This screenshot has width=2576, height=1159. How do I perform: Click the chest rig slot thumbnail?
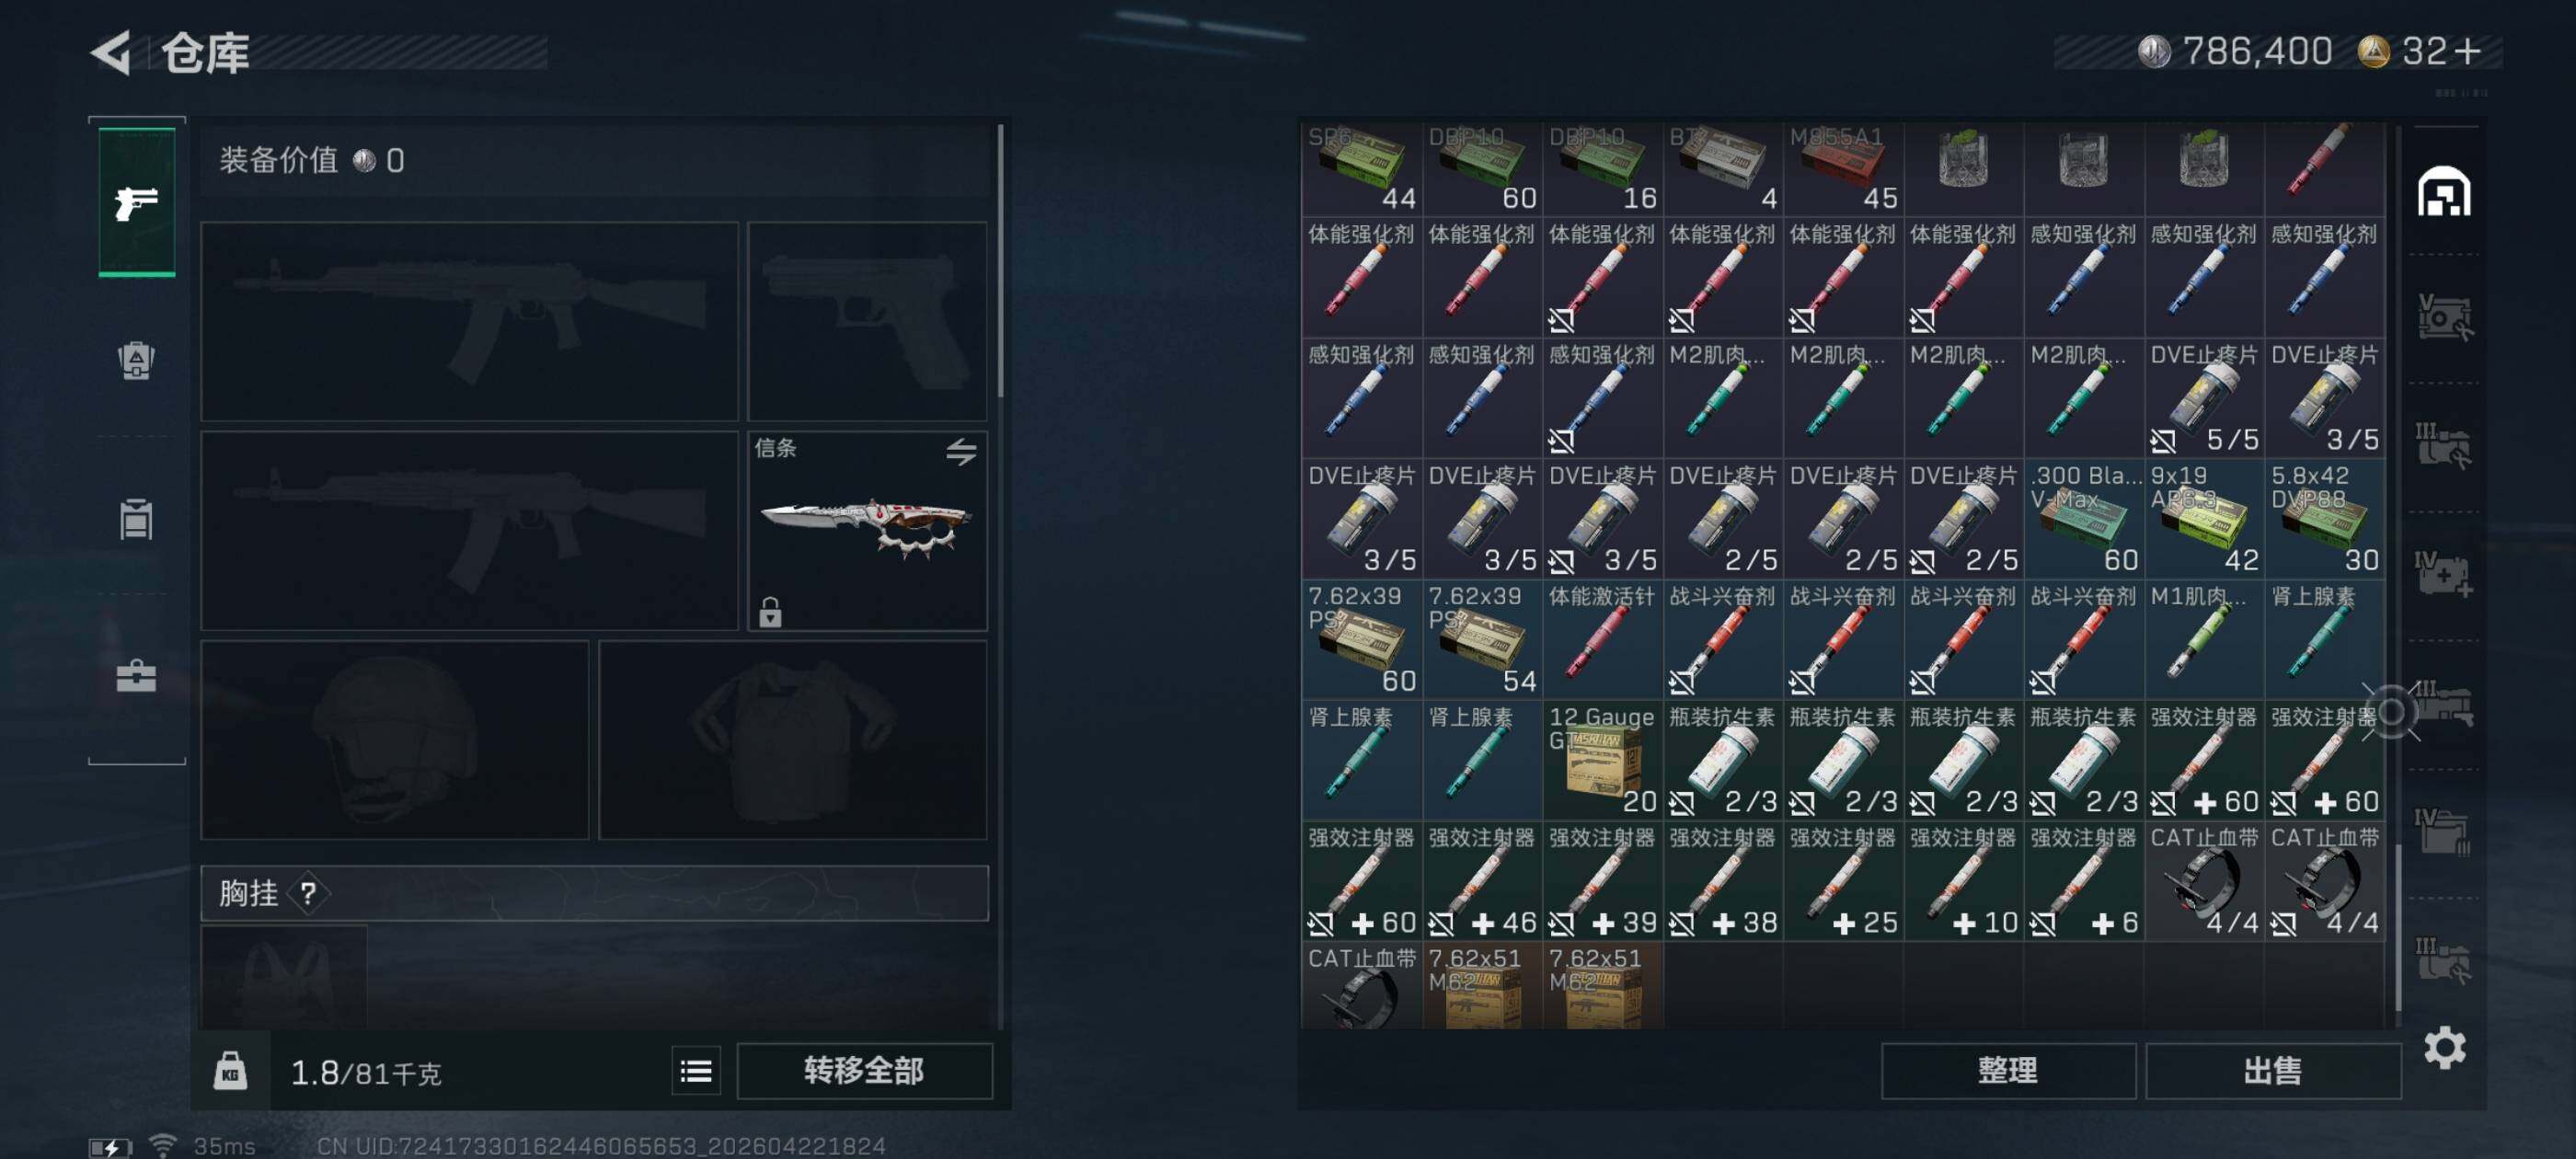(284, 977)
